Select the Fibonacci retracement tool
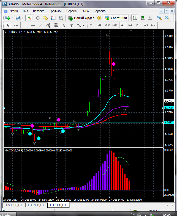 pos(57,25)
